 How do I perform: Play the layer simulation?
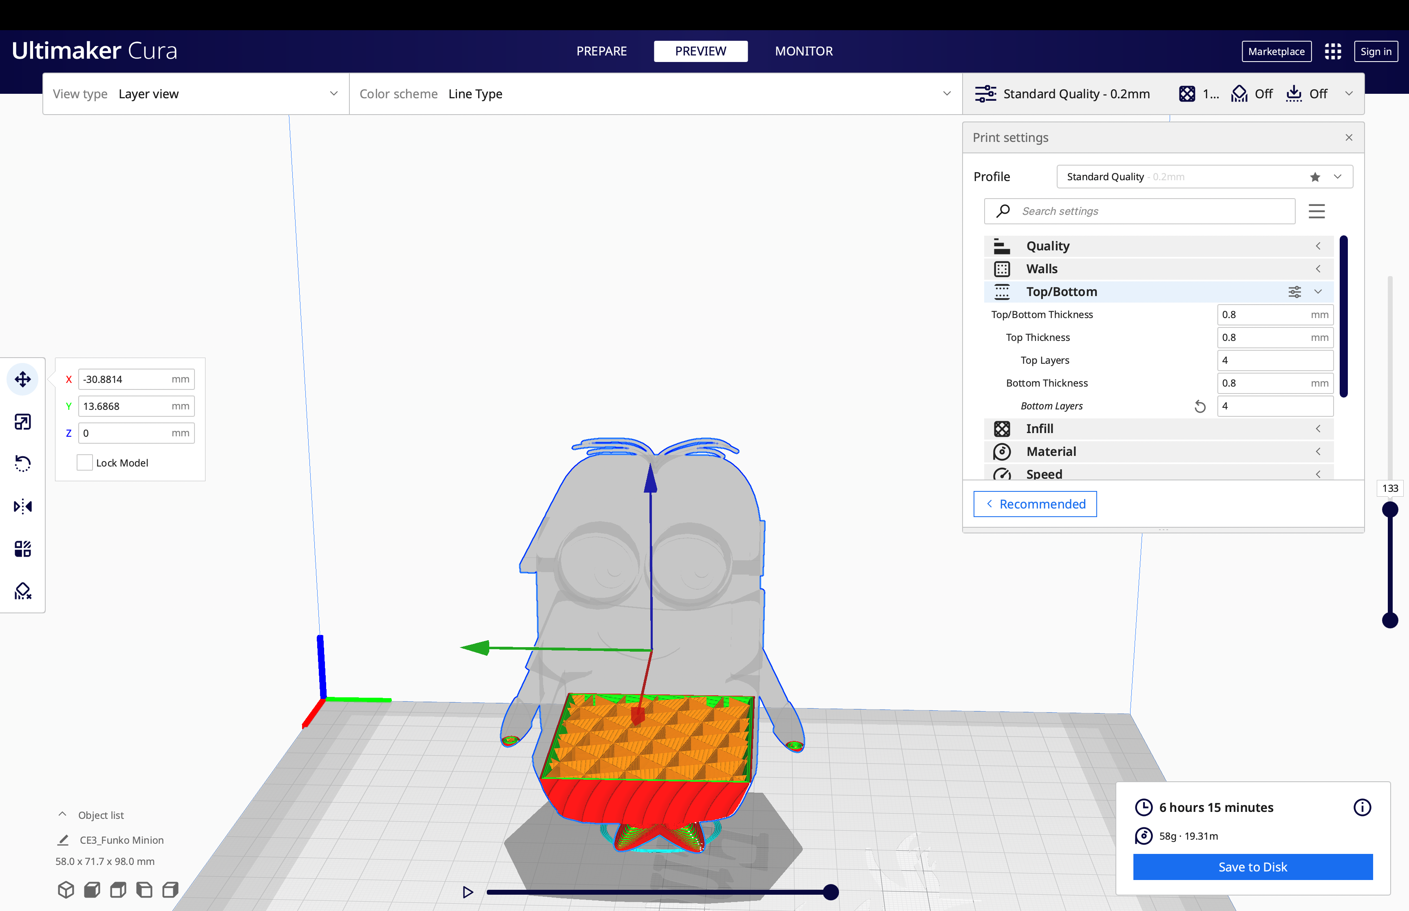[468, 892]
